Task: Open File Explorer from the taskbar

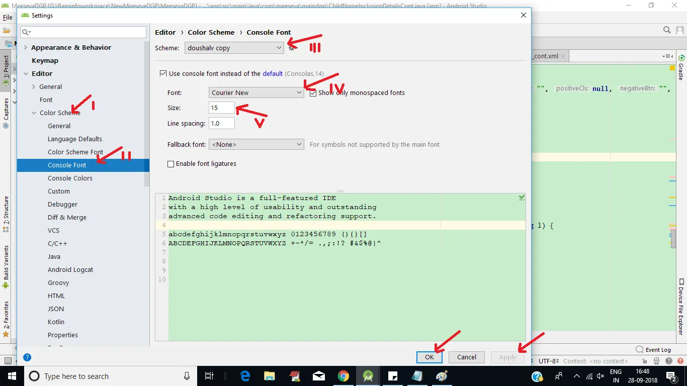Action: pyautogui.click(x=270, y=376)
